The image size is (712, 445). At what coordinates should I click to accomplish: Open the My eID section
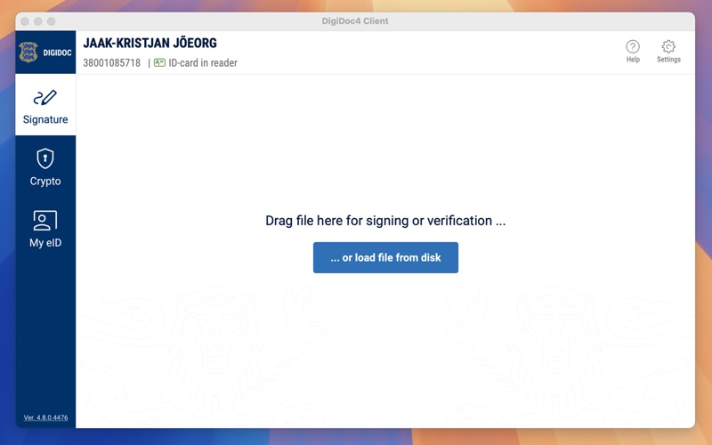45,229
